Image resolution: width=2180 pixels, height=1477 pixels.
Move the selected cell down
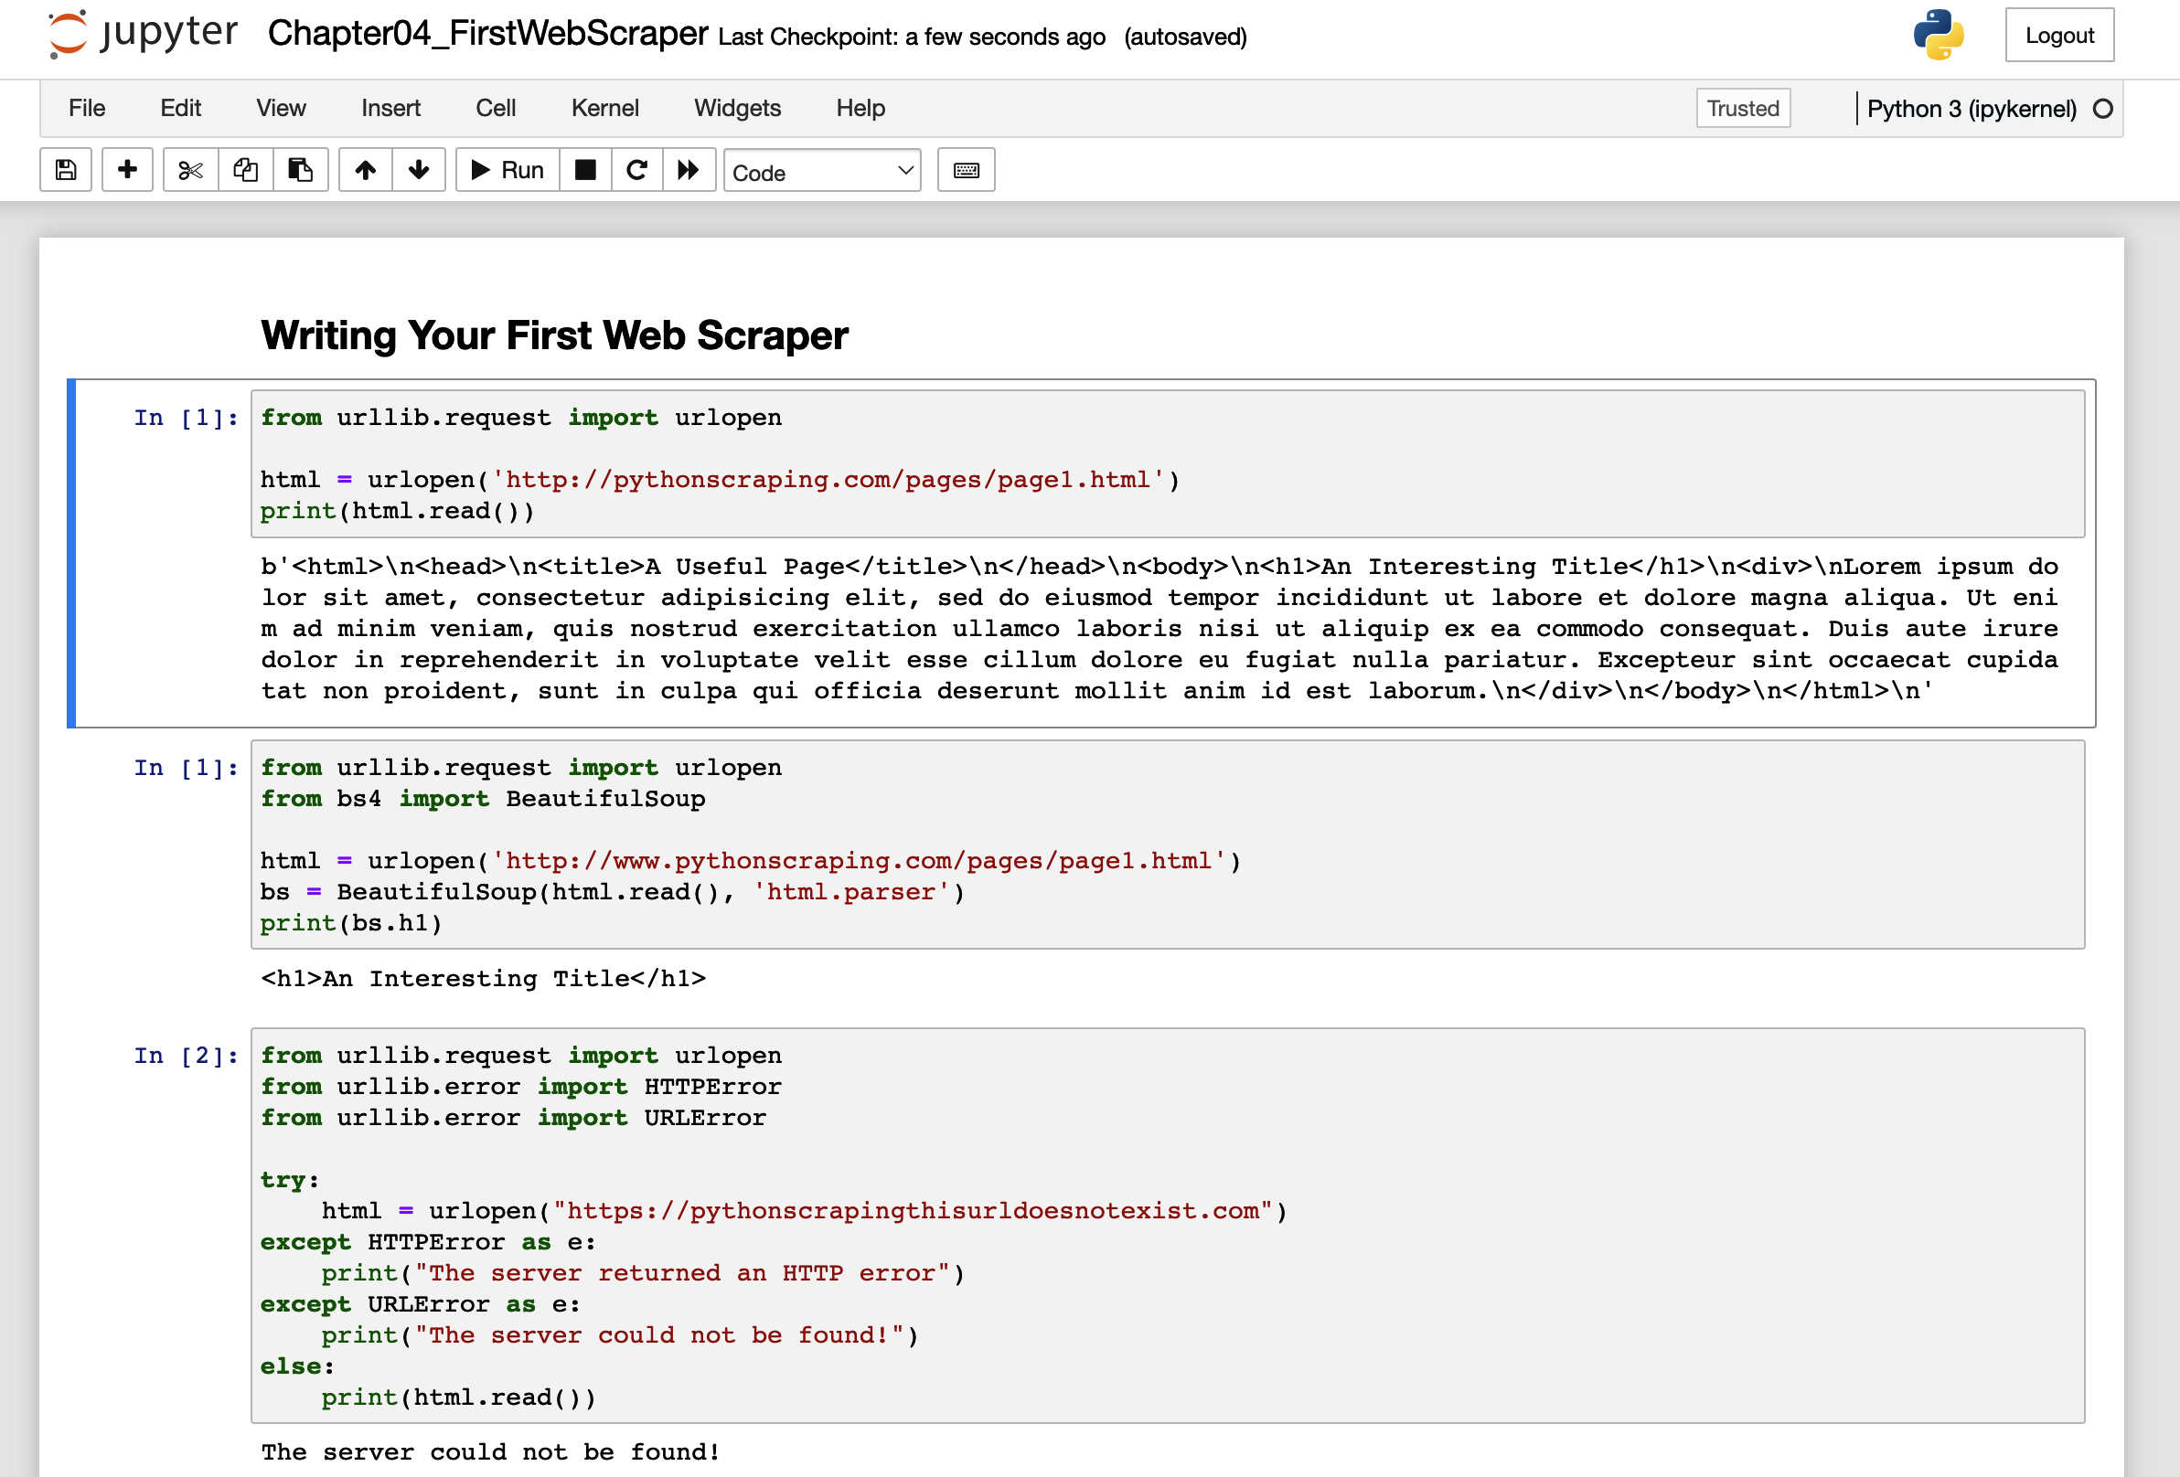[419, 170]
